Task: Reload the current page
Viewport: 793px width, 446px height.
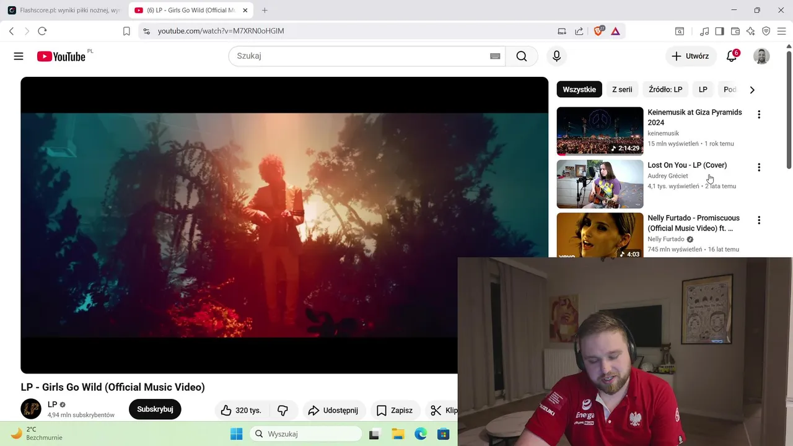Action: pos(42,31)
